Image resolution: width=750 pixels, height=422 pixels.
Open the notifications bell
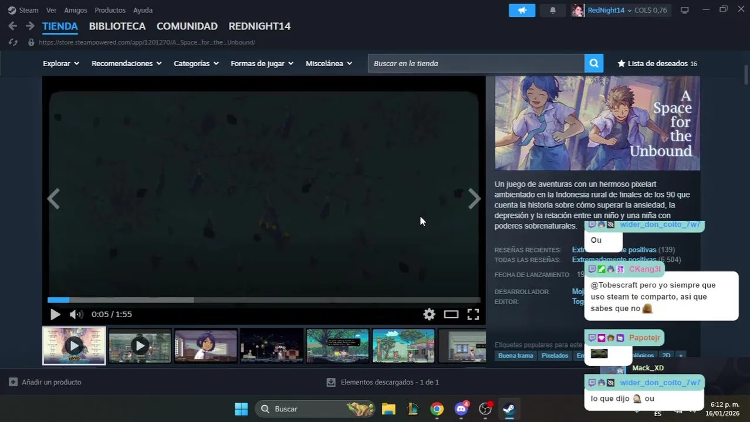pos(552,10)
